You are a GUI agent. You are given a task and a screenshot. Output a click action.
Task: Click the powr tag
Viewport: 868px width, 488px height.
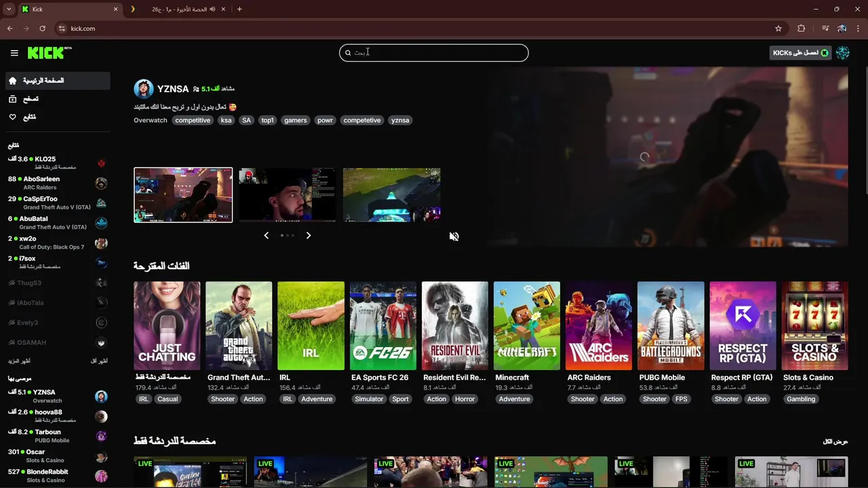(x=325, y=120)
